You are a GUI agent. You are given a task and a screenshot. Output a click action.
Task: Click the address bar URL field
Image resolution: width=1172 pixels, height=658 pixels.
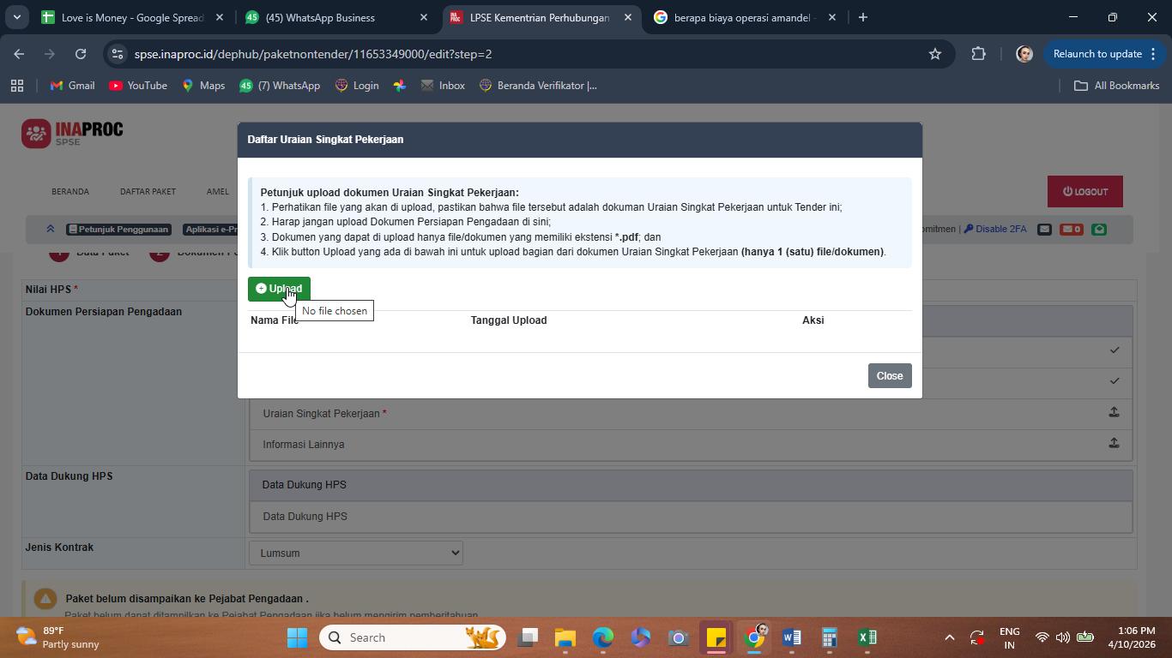click(523, 54)
